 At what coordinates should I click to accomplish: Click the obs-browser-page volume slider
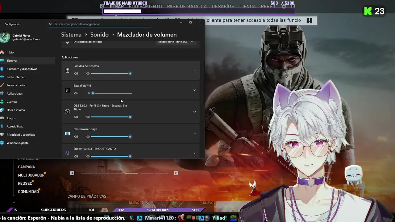pos(111,137)
